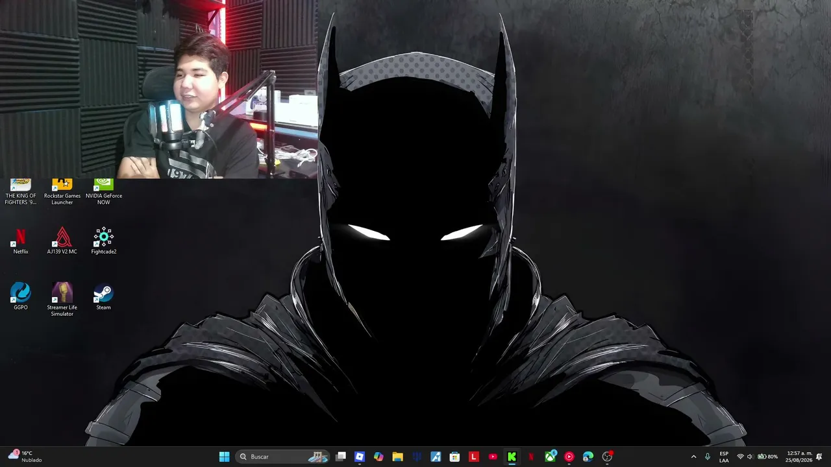831x467 pixels.
Task: Switch to the Kick app in taskbar
Action: [512, 457]
